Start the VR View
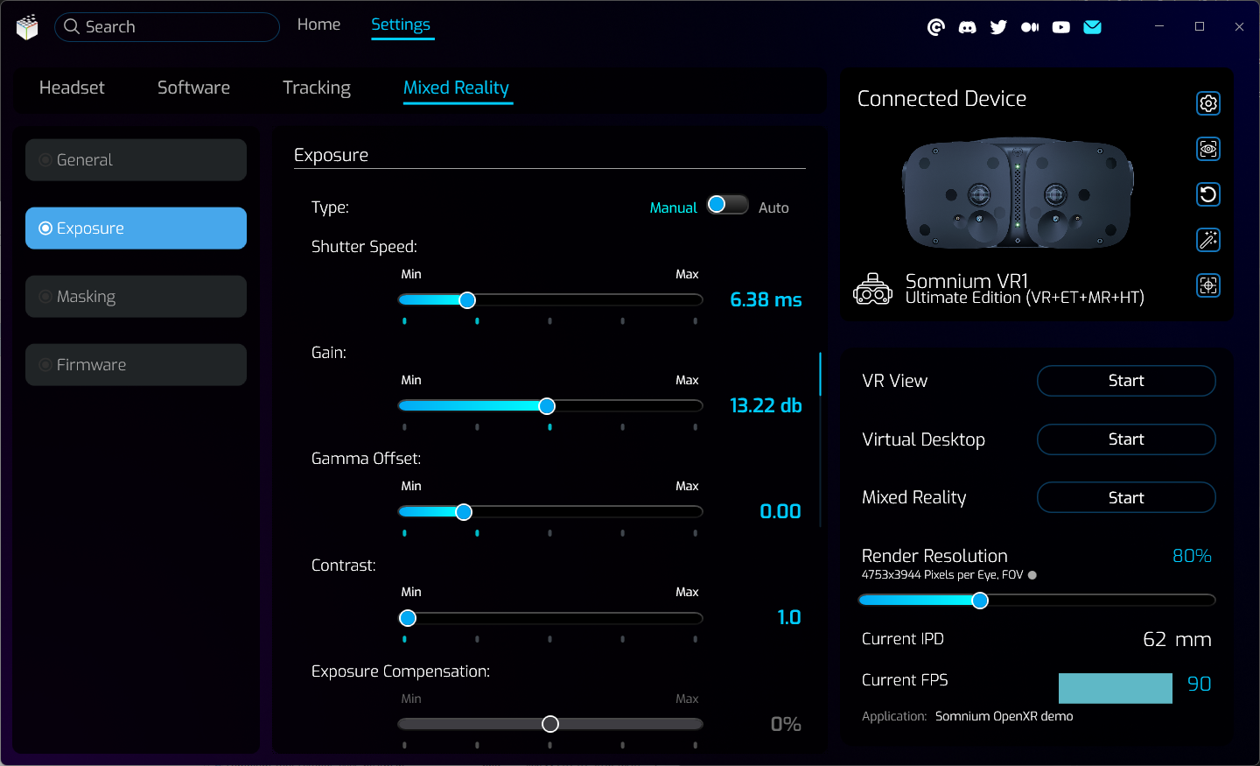Screen dimensions: 1260x766 (x=1125, y=381)
